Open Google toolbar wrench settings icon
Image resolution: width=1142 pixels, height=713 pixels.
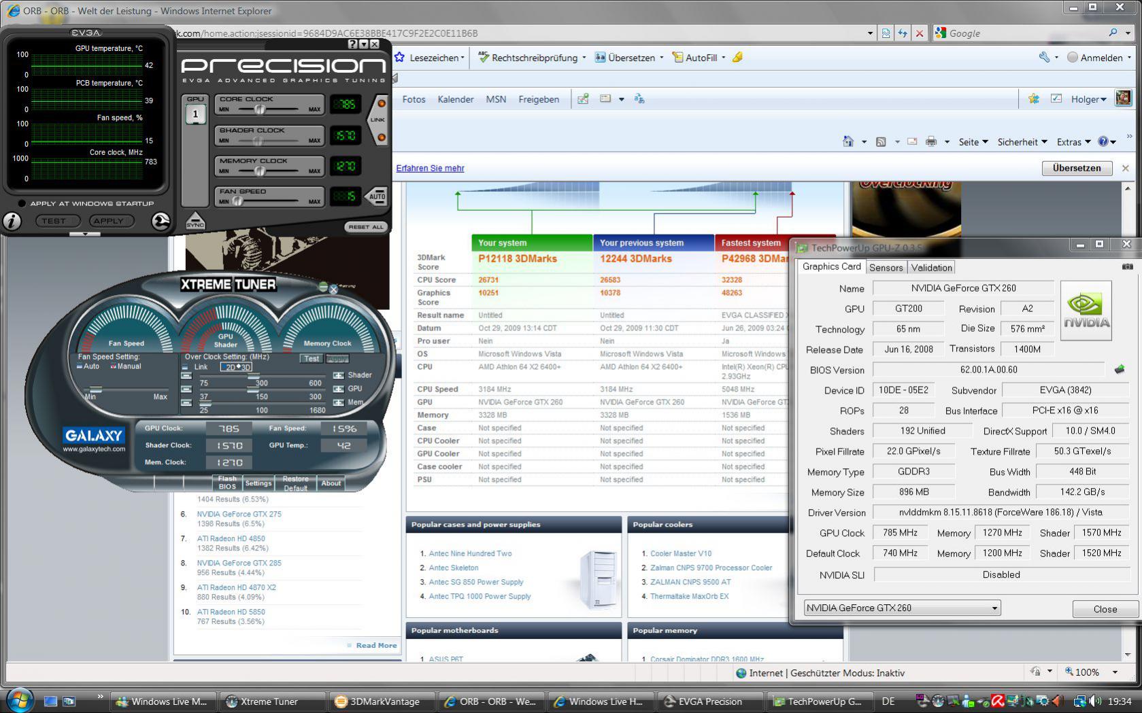coord(1044,58)
